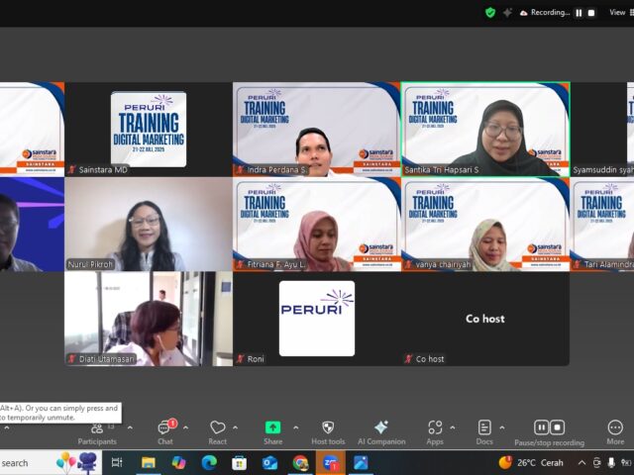This screenshot has width=634, height=475.
Task: Select Fitriana F. Ayu L. video tile
Action: pos(317,225)
